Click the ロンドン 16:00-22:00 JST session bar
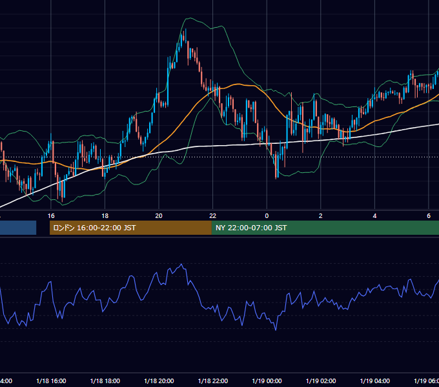This screenshot has height=387, width=439. pos(130,228)
